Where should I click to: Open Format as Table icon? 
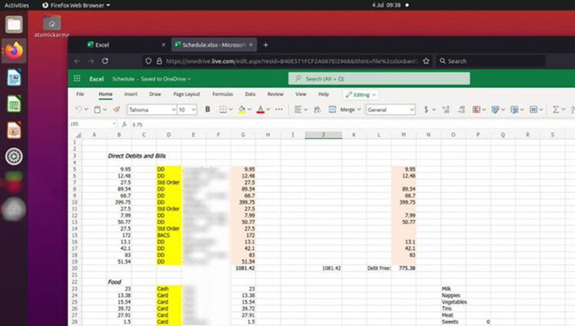click(x=514, y=109)
